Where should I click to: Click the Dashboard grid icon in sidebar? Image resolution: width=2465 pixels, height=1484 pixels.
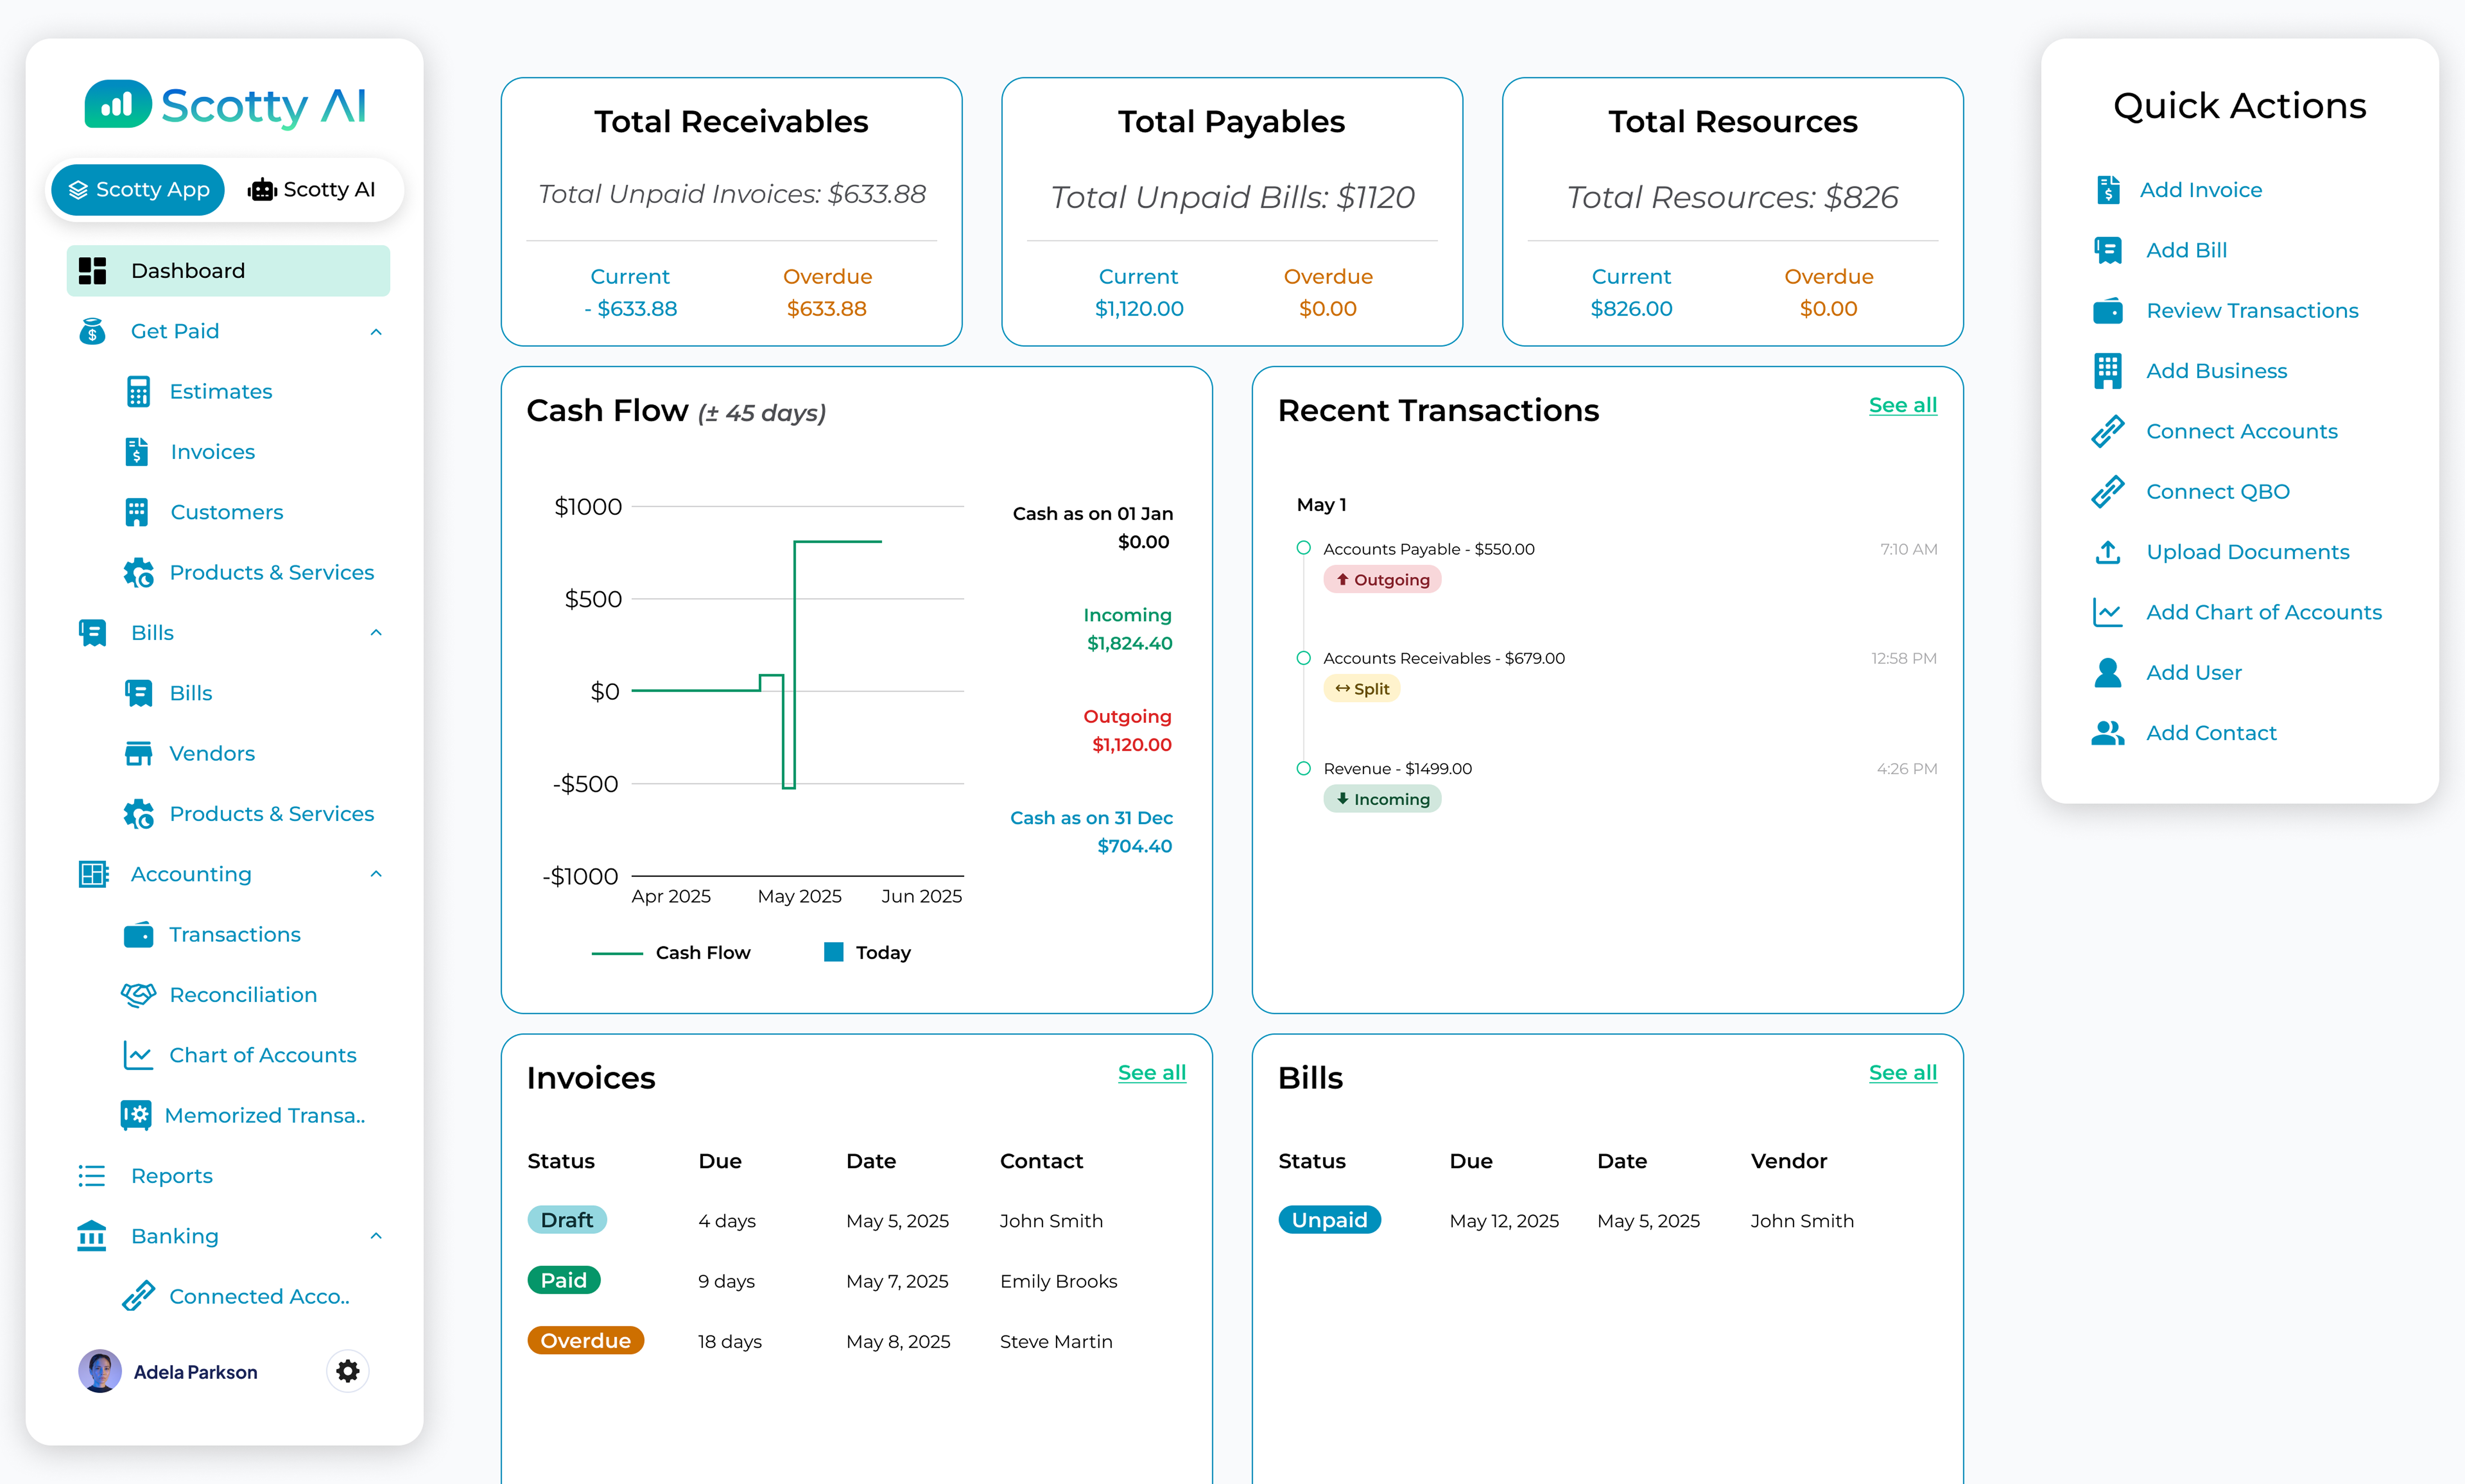click(x=92, y=271)
